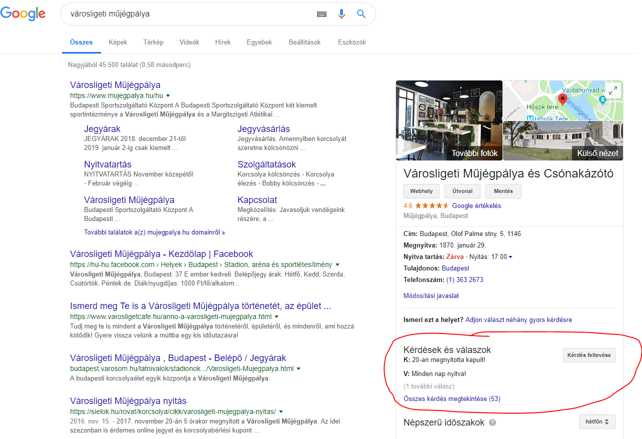Click the Mentés button
The height and width of the screenshot is (439, 642).
(503, 191)
